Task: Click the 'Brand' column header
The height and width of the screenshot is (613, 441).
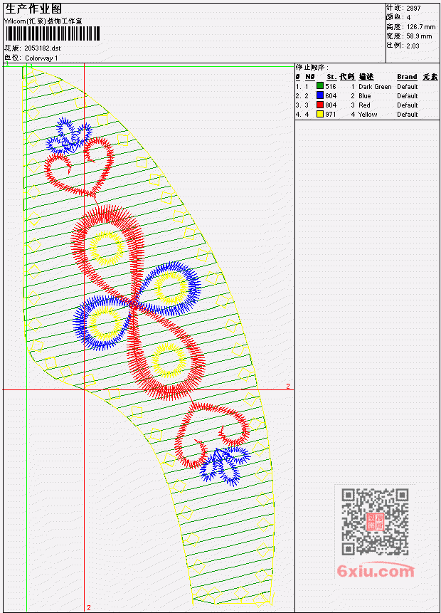Action: [x=407, y=77]
